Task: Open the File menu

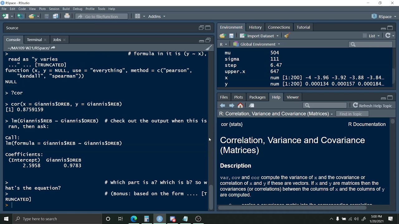Action: tap(4, 9)
